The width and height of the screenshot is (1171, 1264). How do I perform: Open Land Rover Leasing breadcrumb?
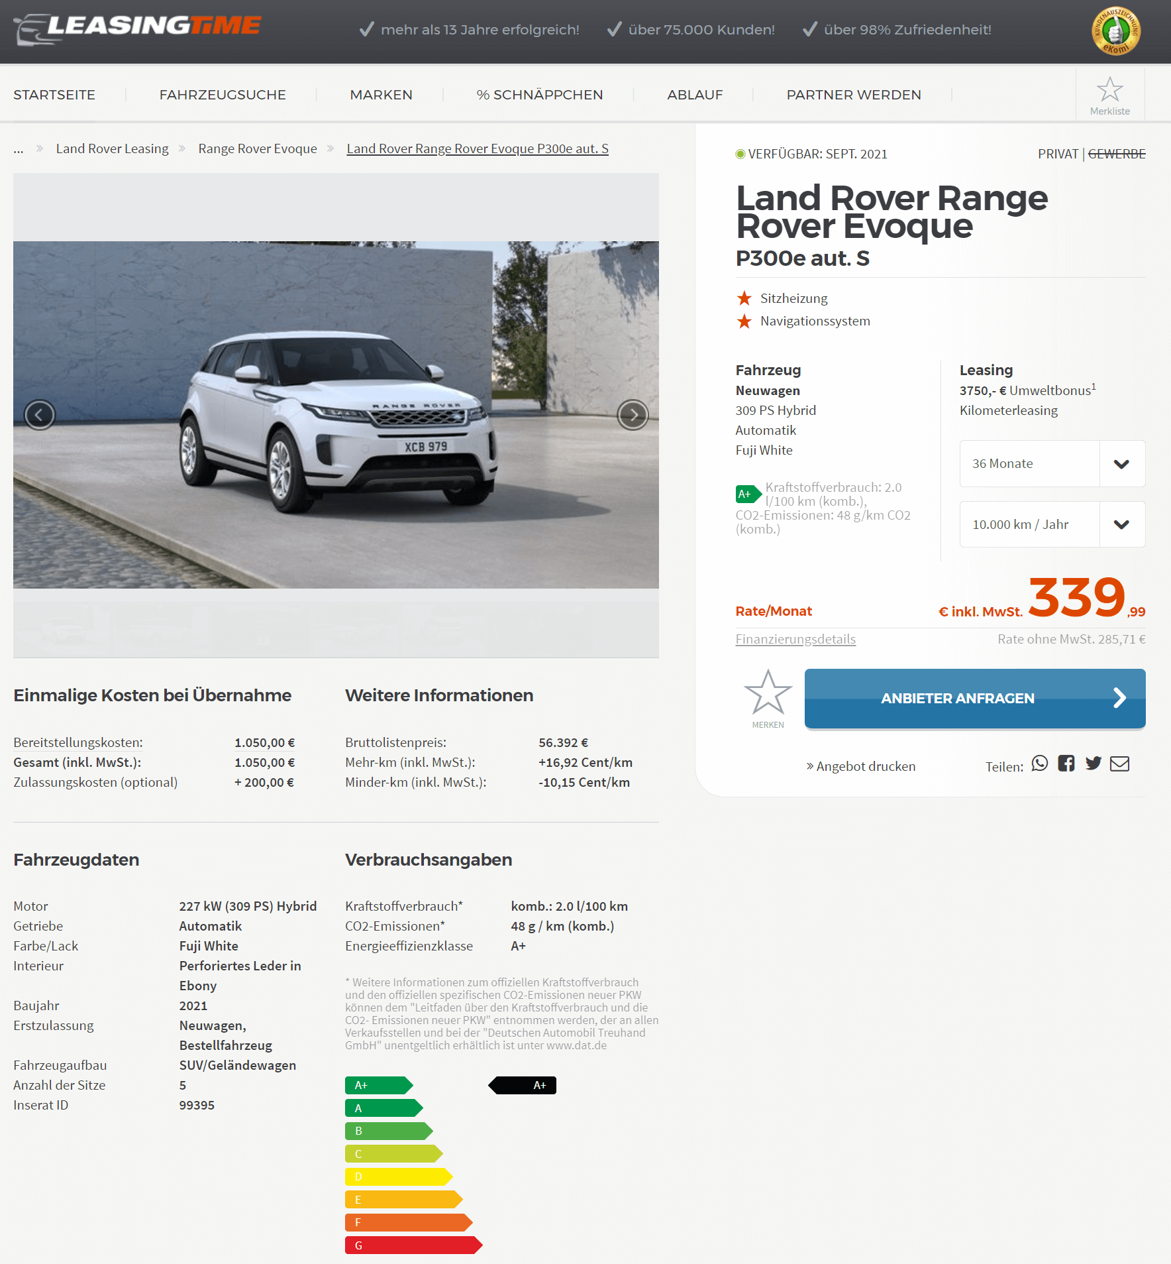click(x=112, y=148)
